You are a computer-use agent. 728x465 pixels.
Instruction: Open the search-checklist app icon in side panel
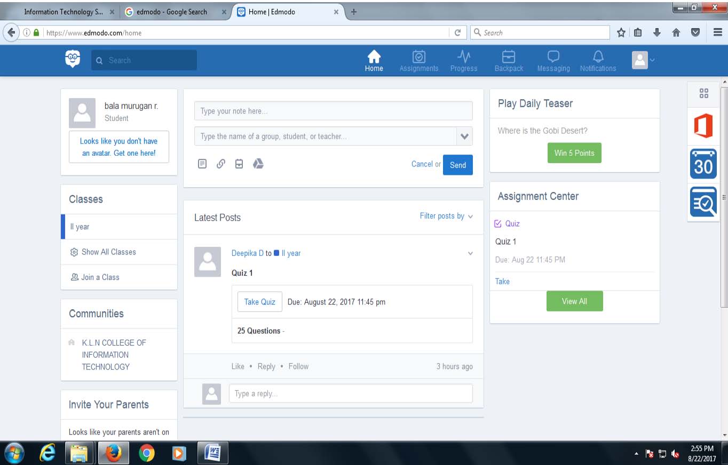(x=703, y=201)
